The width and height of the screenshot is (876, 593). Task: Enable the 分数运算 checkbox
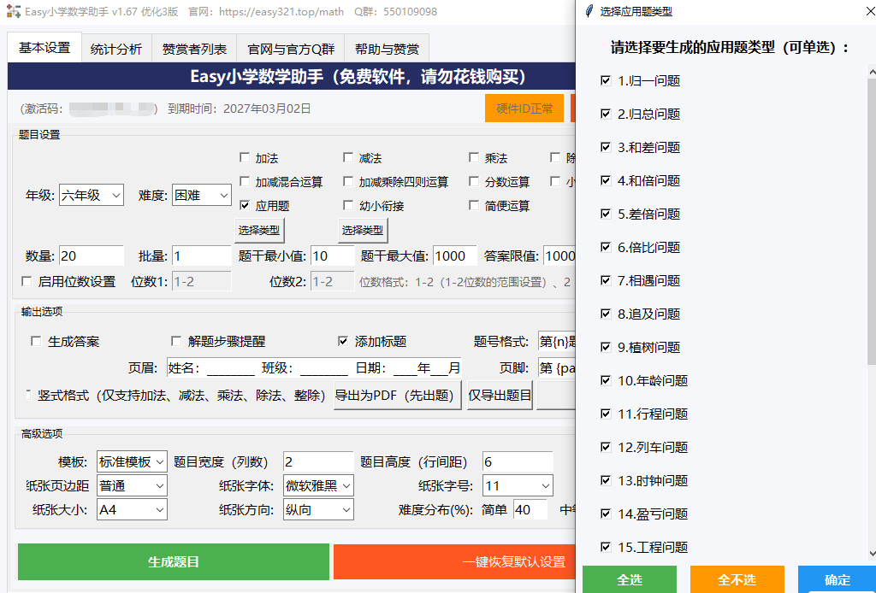(x=474, y=181)
